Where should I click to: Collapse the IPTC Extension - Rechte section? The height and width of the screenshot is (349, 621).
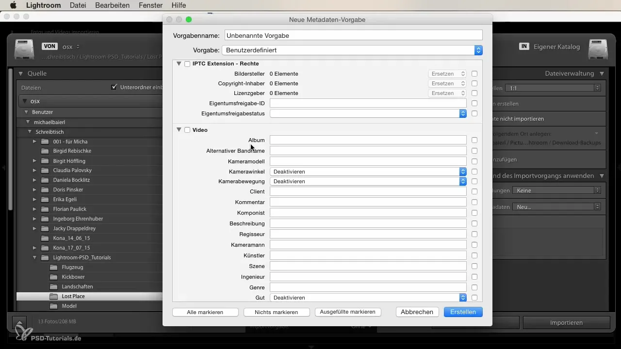click(179, 63)
